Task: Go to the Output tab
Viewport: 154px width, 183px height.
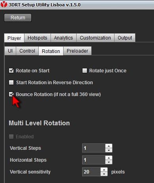Action: point(125,38)
